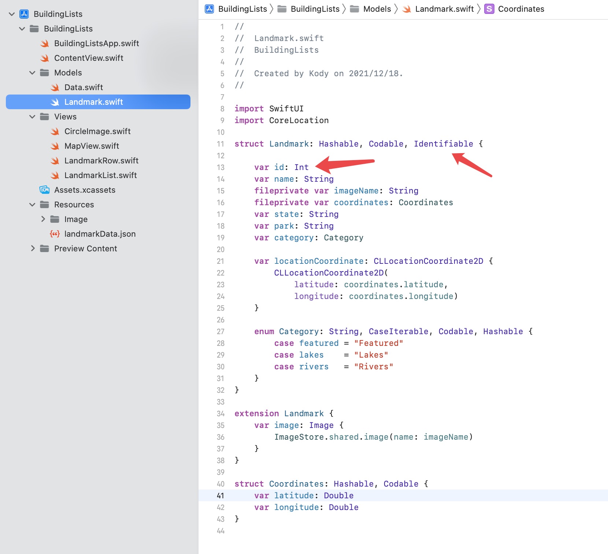Click the asset catalog icon beside Assets.xcassets
Image resolution: width=608 pixels, height=554 pixels.
pyautogui.click(x=44, y=190)
